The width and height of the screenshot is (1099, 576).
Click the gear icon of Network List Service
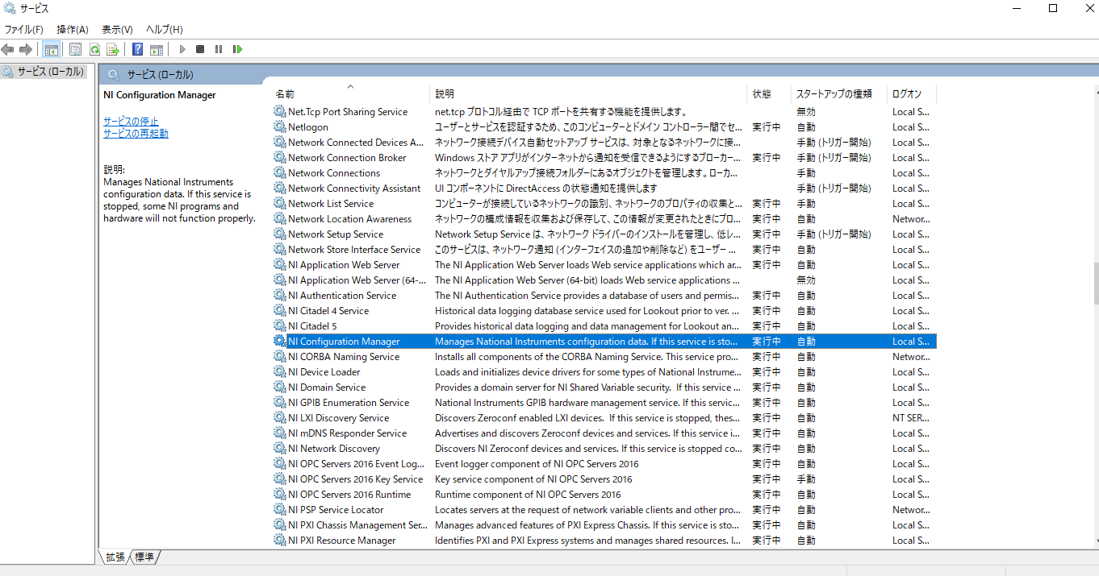[x=280, y=203]
